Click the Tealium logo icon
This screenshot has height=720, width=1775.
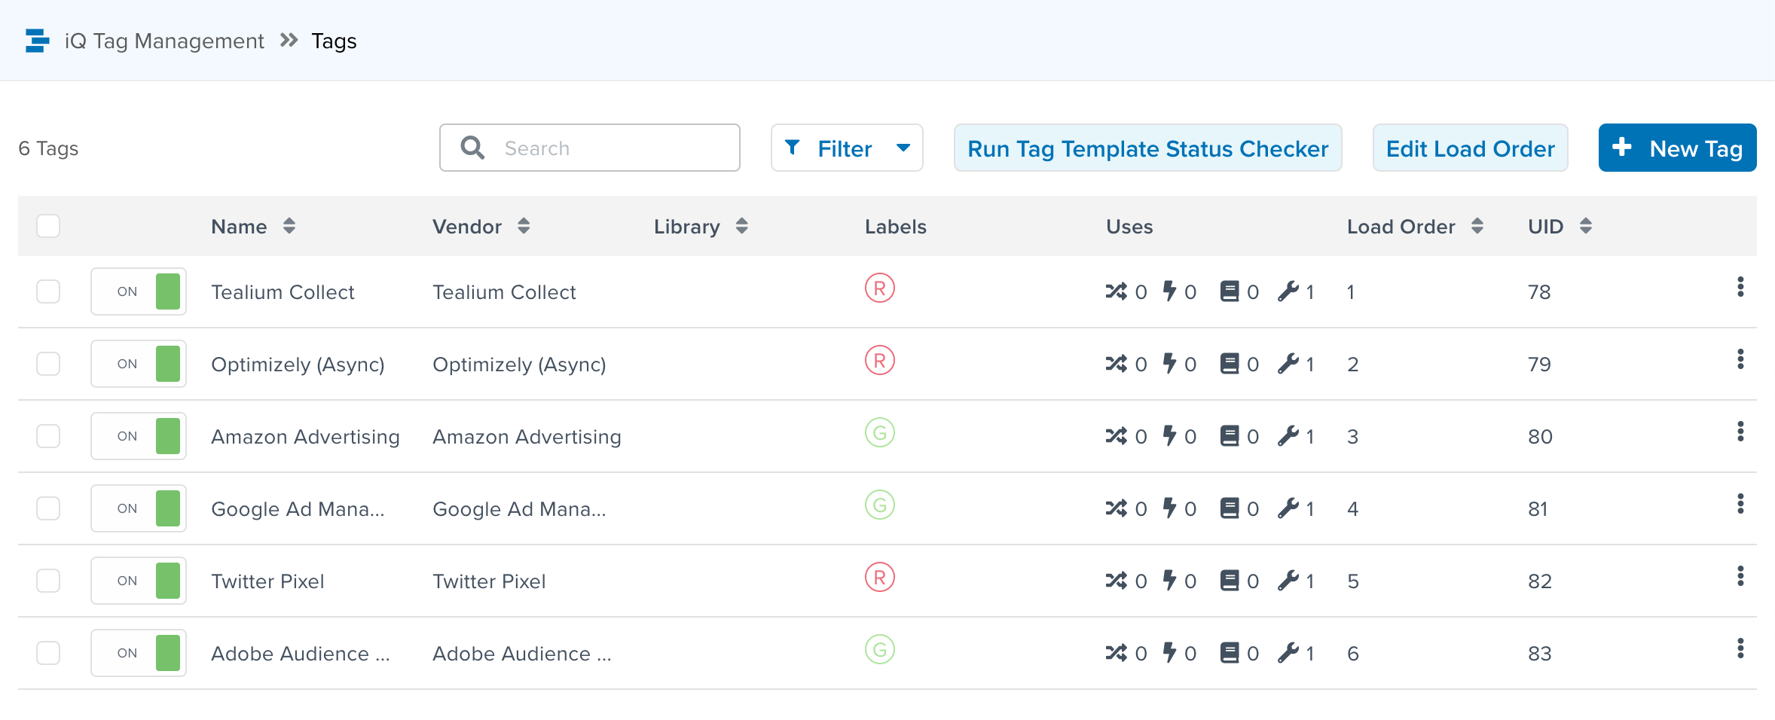[x=37, y=41]
